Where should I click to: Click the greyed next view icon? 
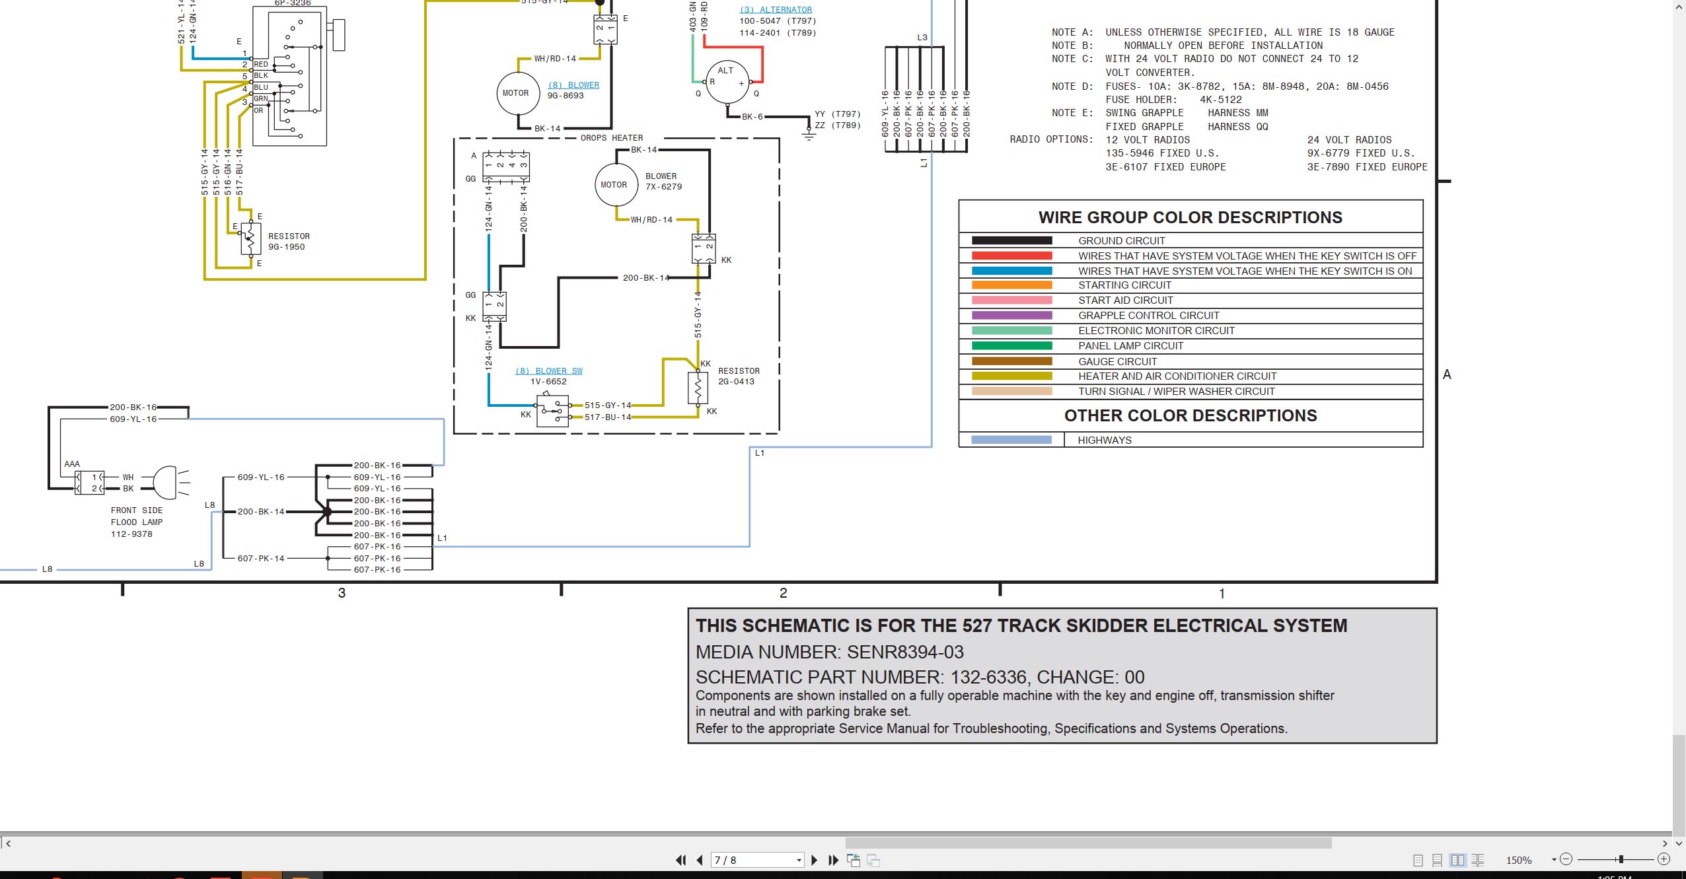click(873, 860)
